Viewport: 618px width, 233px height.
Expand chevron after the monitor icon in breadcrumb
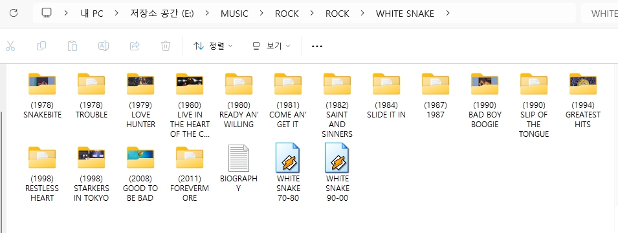66,14
